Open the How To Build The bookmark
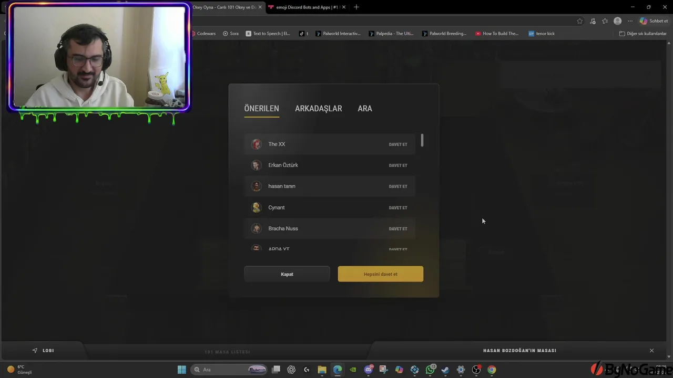This screenshot has height=378, width=673. [497, 34]
